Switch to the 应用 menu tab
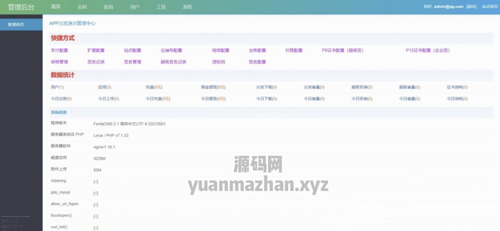The image size is (500, 231). (108, 7)
